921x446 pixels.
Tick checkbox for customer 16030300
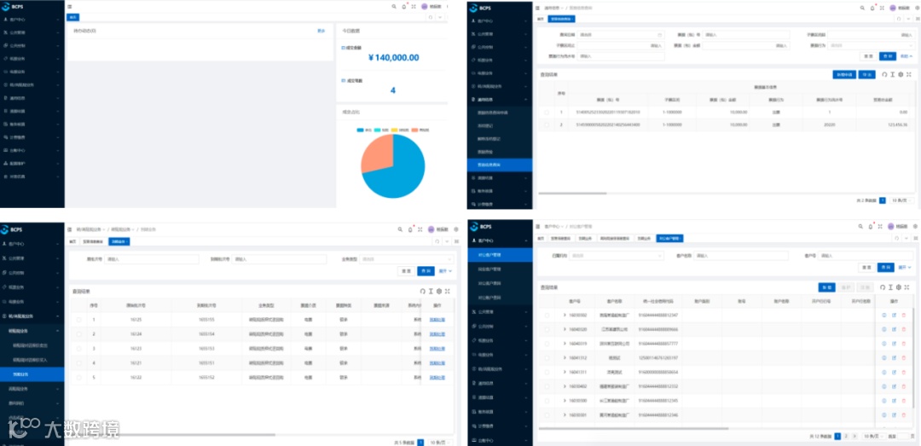coord(547,401)
